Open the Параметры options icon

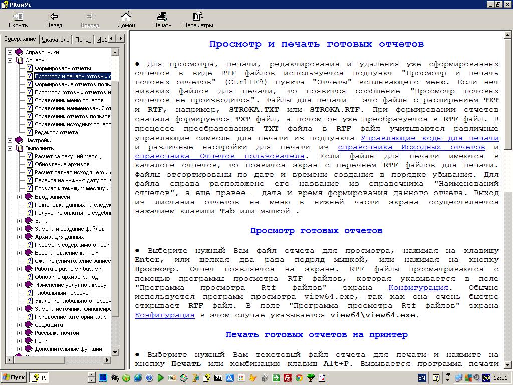pyautogui.click(x=198, y=17)
